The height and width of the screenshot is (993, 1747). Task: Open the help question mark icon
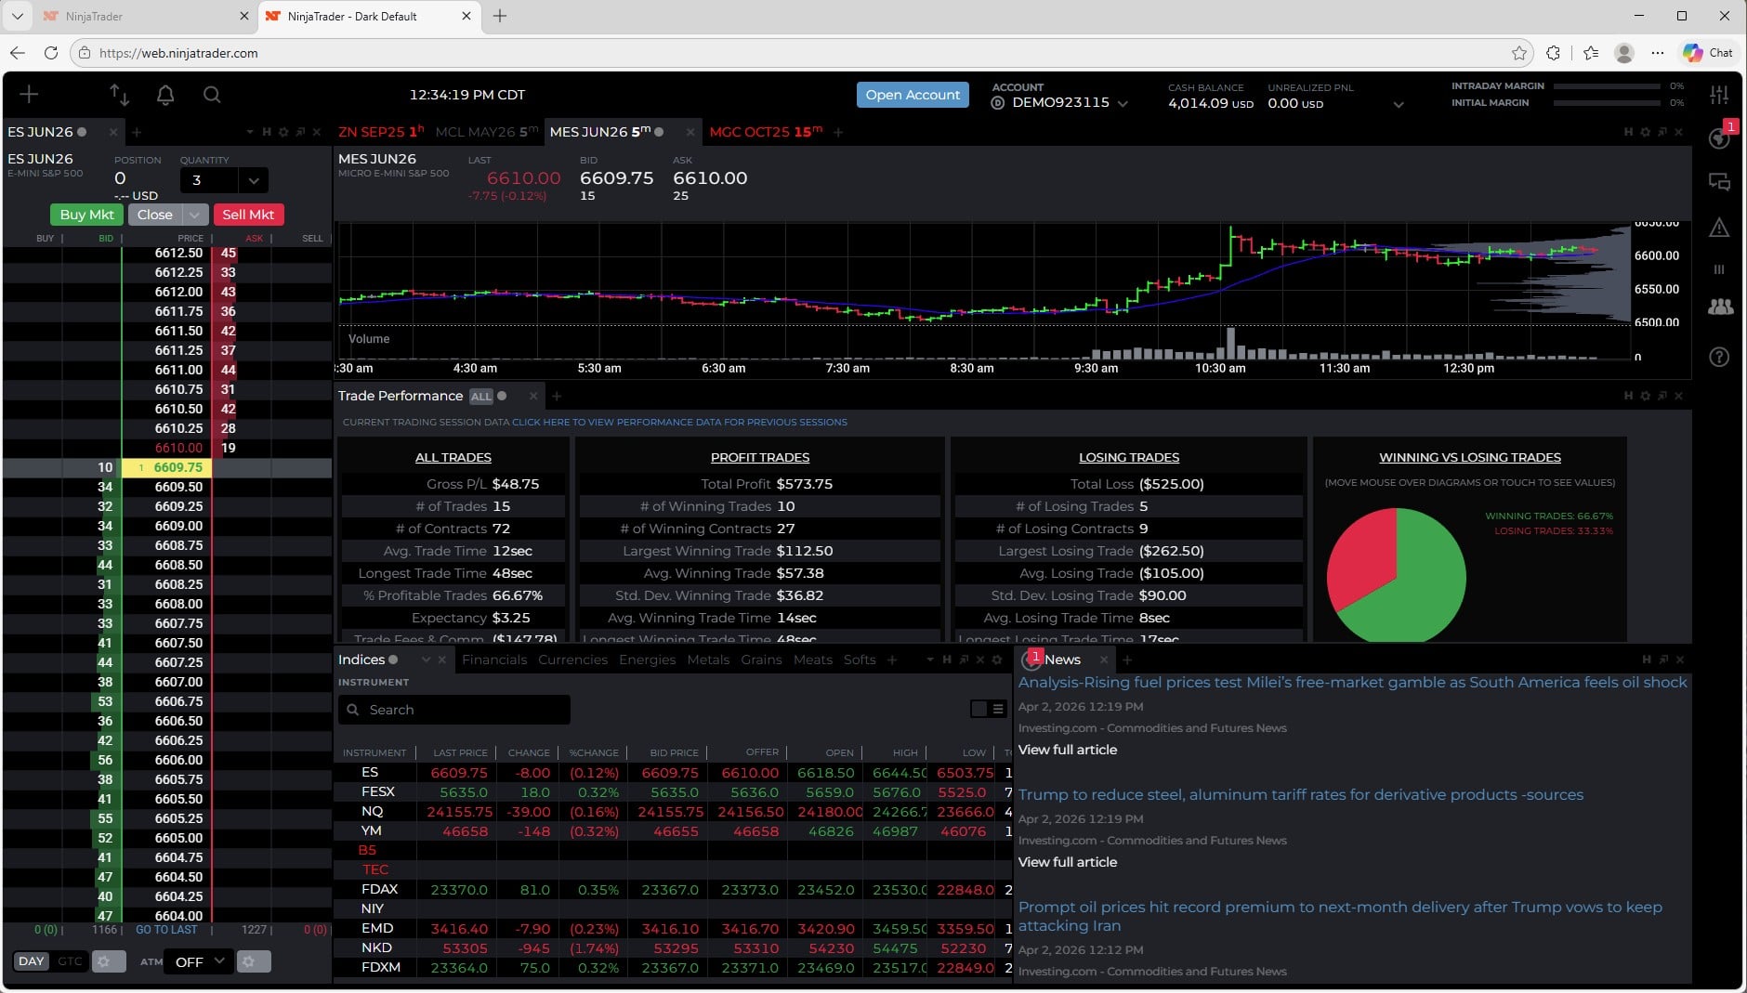(1721, 358)
